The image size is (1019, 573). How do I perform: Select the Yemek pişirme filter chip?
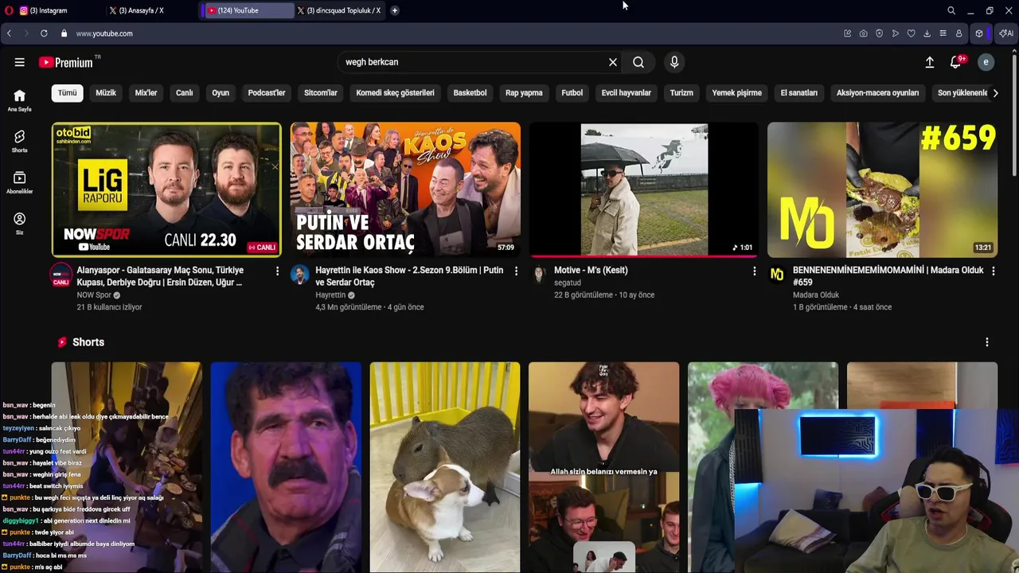[x=737, y=93]
